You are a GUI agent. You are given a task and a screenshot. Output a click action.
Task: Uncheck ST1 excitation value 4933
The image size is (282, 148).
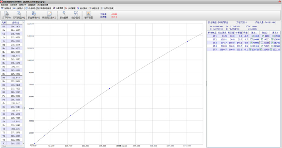(x=274, y=36)
